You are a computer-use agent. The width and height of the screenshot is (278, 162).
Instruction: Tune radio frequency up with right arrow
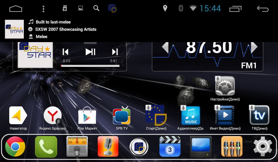click(x=254, y=48)
